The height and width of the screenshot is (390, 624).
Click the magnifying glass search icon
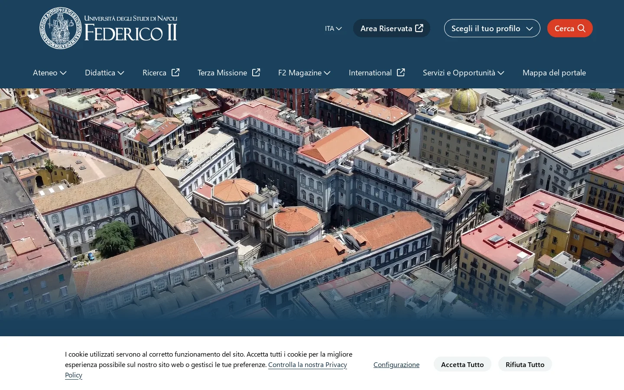582,28
